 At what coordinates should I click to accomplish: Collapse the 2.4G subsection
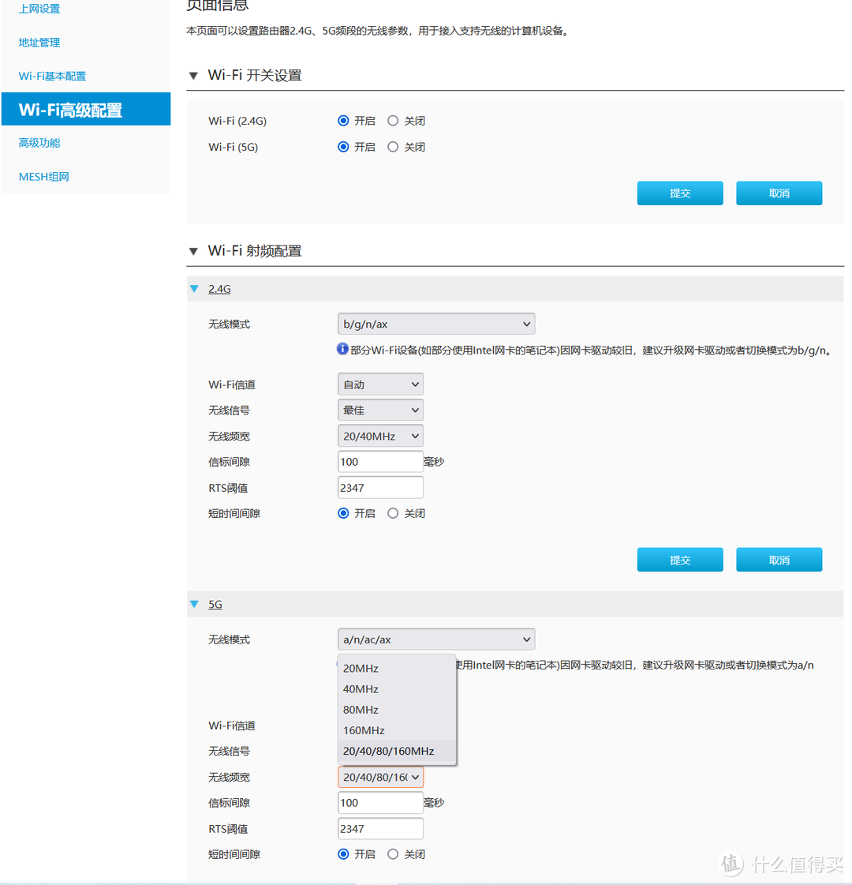tap(194, 288)
